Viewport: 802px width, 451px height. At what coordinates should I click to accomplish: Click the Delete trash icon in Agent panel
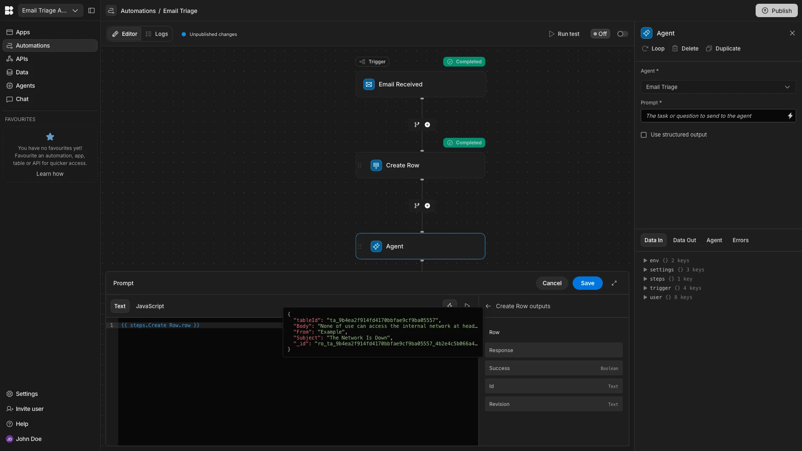click(x=675, y=48)
